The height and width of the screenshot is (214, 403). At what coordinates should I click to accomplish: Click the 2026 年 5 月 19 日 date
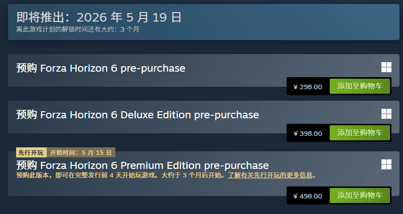point(129,18)
